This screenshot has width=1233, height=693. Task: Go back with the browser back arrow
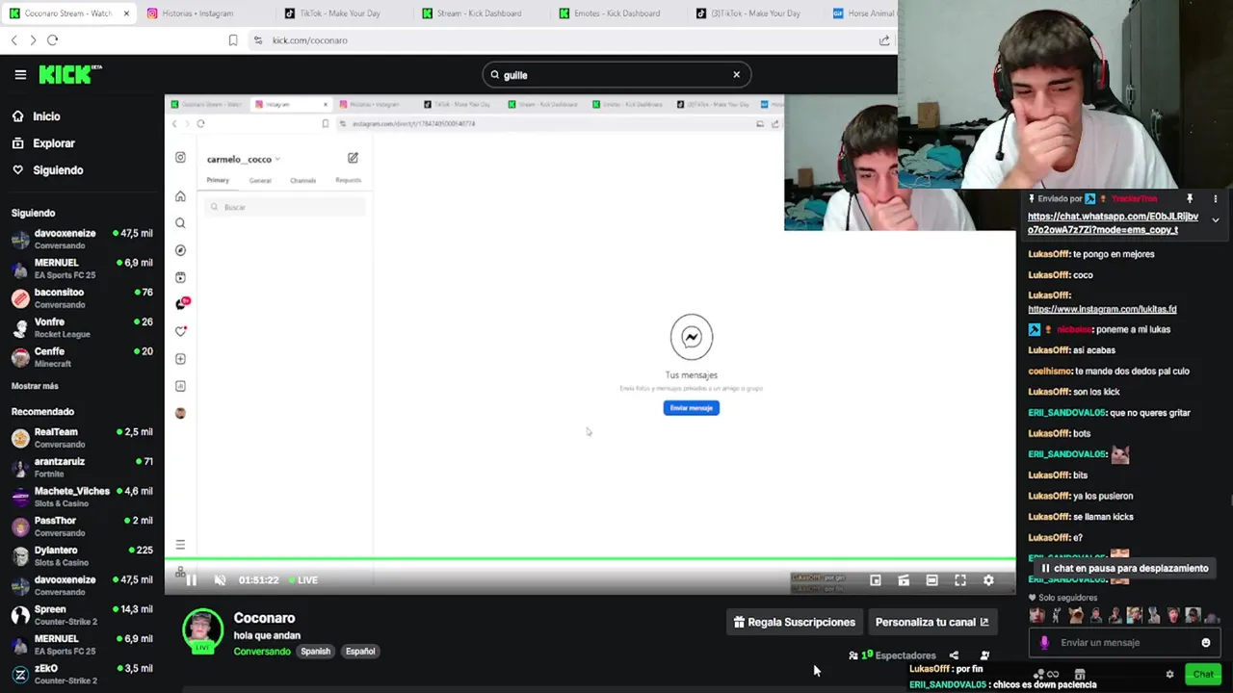[14, 40]
